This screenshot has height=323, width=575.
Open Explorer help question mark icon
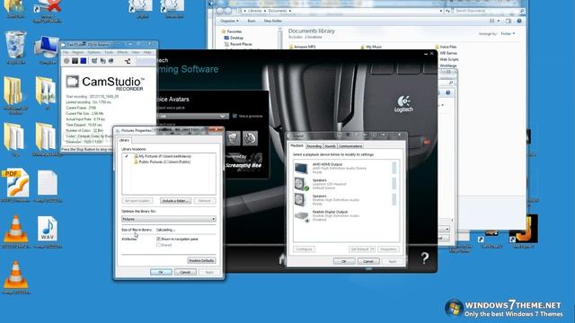point(519,22)
